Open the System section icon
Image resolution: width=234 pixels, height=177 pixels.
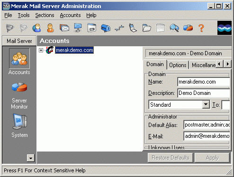[20, 121]
